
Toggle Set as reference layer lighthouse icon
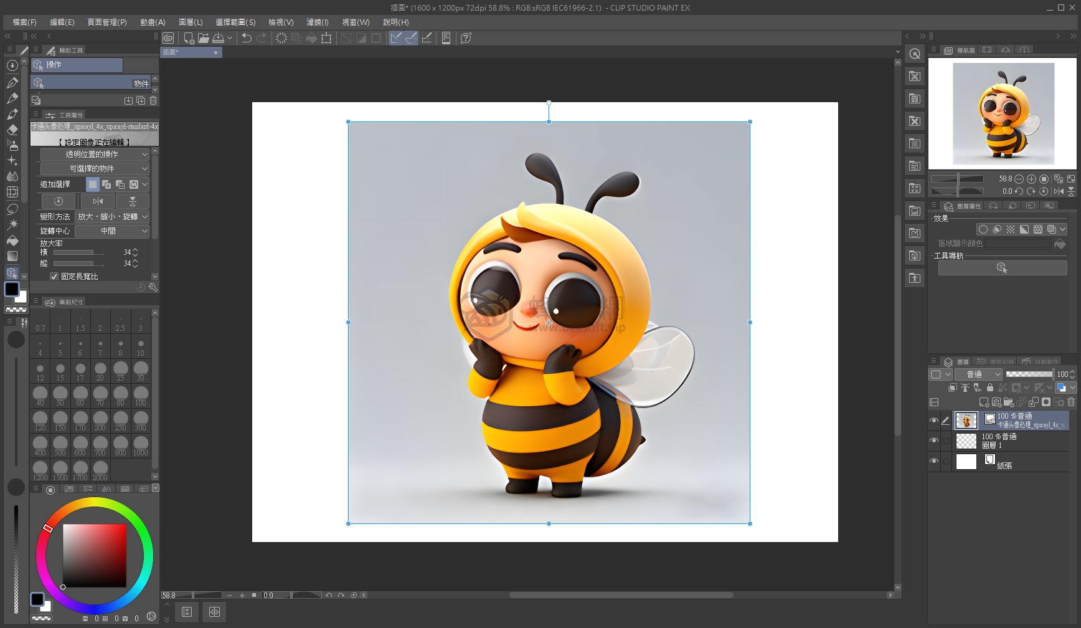pos(965,388)
